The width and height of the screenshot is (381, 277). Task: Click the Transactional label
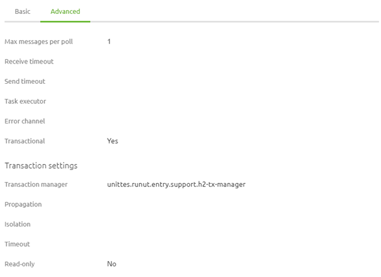click(x=25, y=141)
